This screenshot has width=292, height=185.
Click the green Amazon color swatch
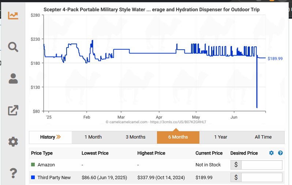tap(33, 165)
